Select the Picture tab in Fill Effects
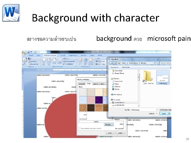Screen dimensions: 191x143 click(x=102, y=84)
